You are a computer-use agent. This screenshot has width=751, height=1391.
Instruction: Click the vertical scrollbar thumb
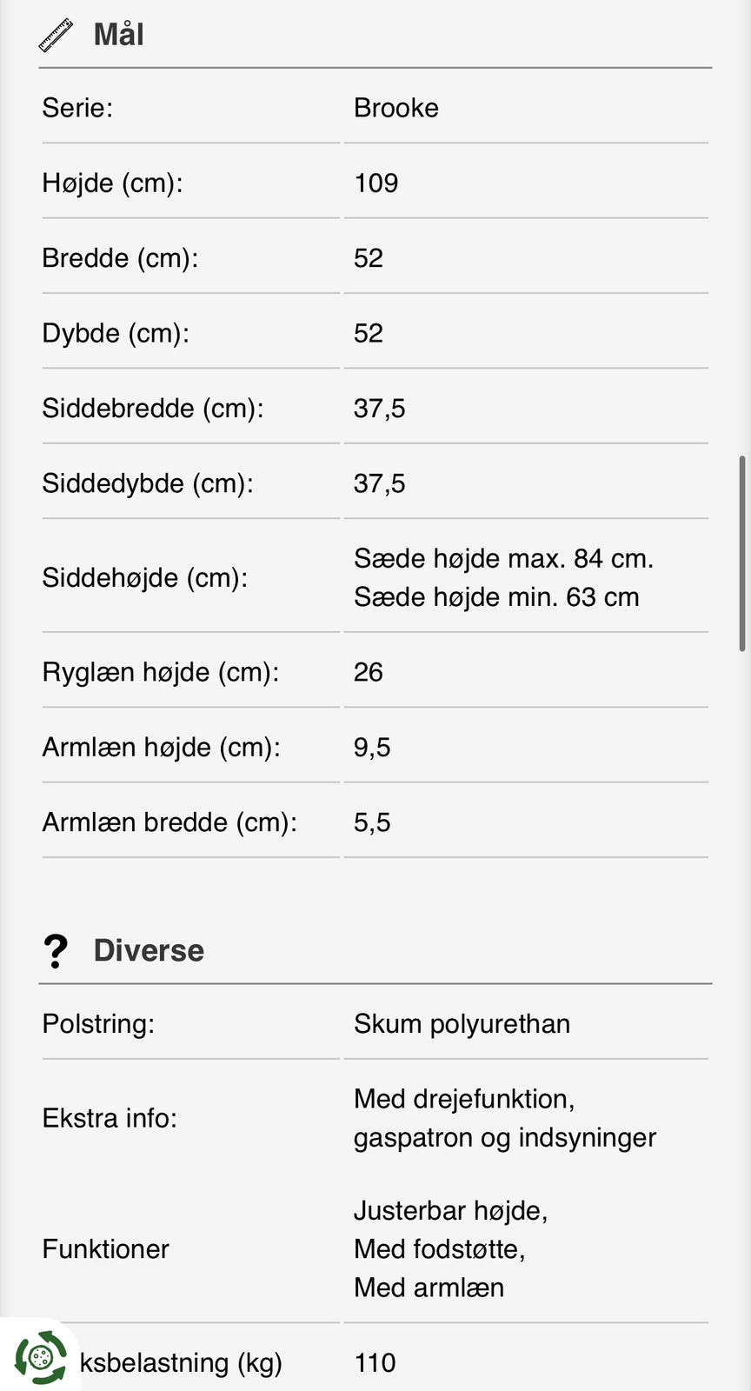coord(741,553)
